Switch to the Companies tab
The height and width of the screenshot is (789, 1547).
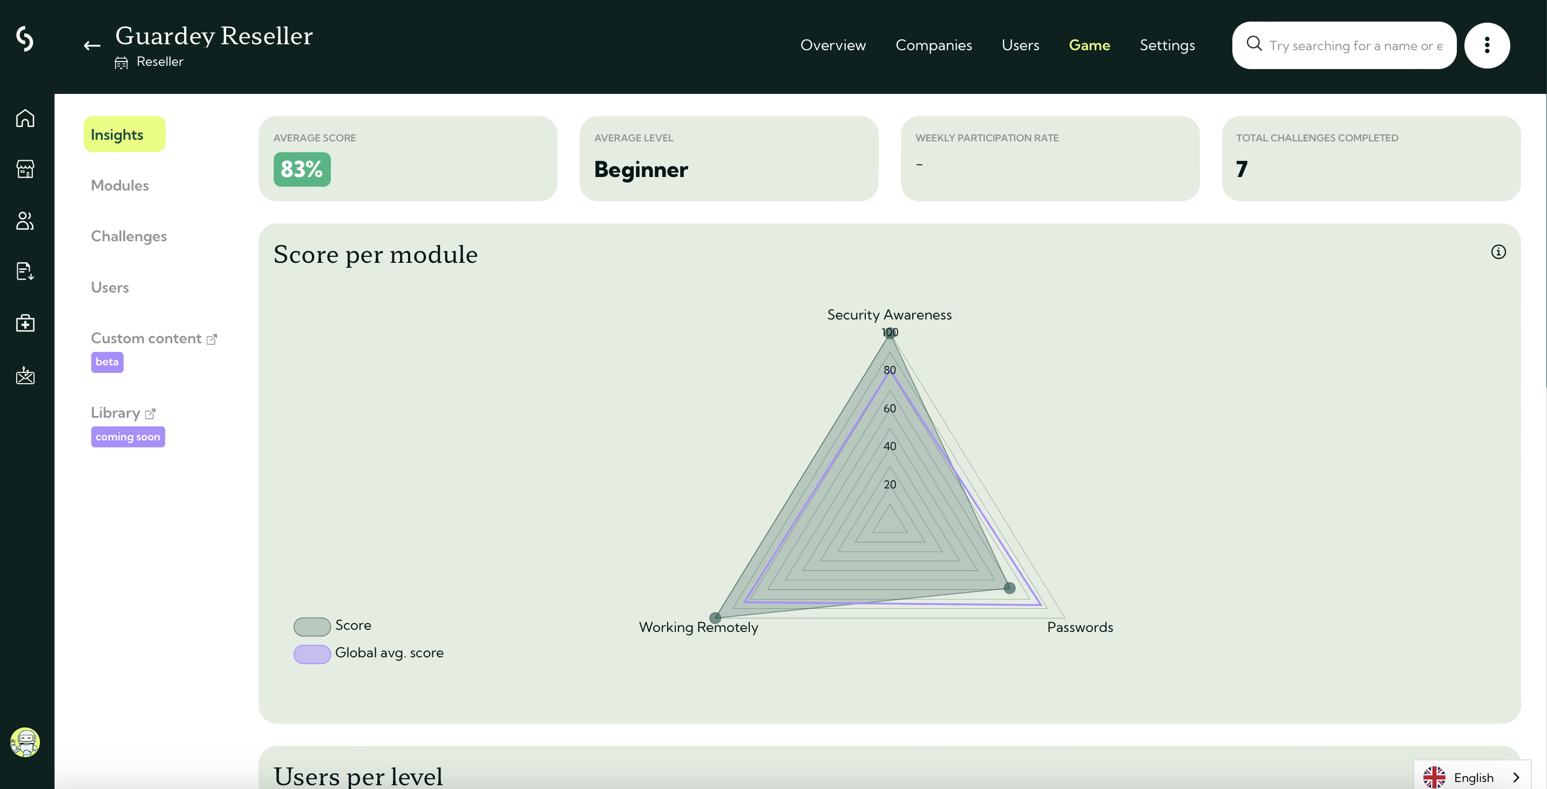pos(934,45)
